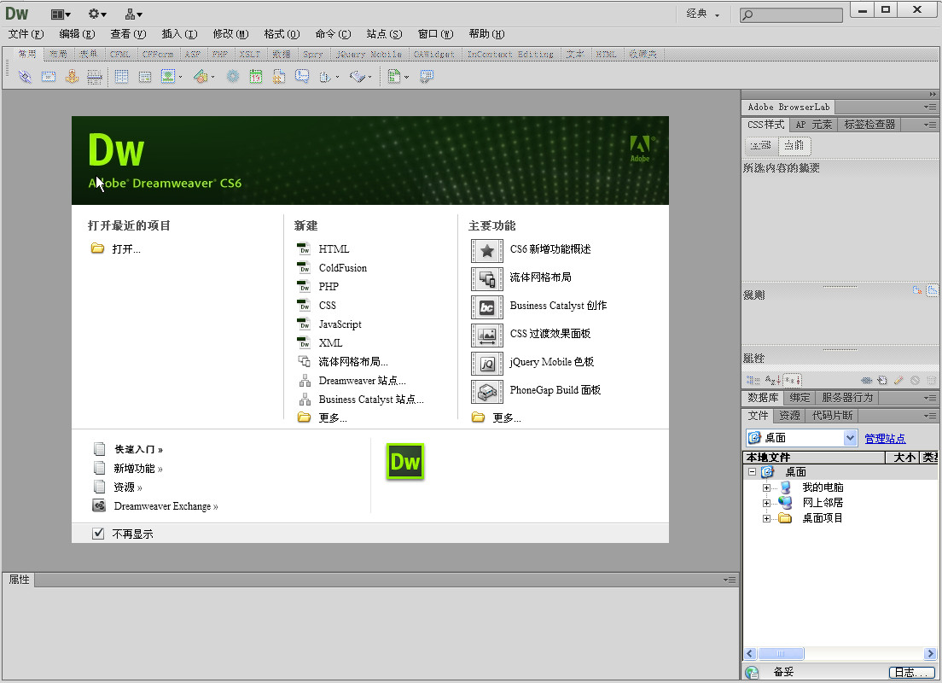Click the 本地文件 column header
This screenshot has height=683, width=942.
[x=814, y=458]
